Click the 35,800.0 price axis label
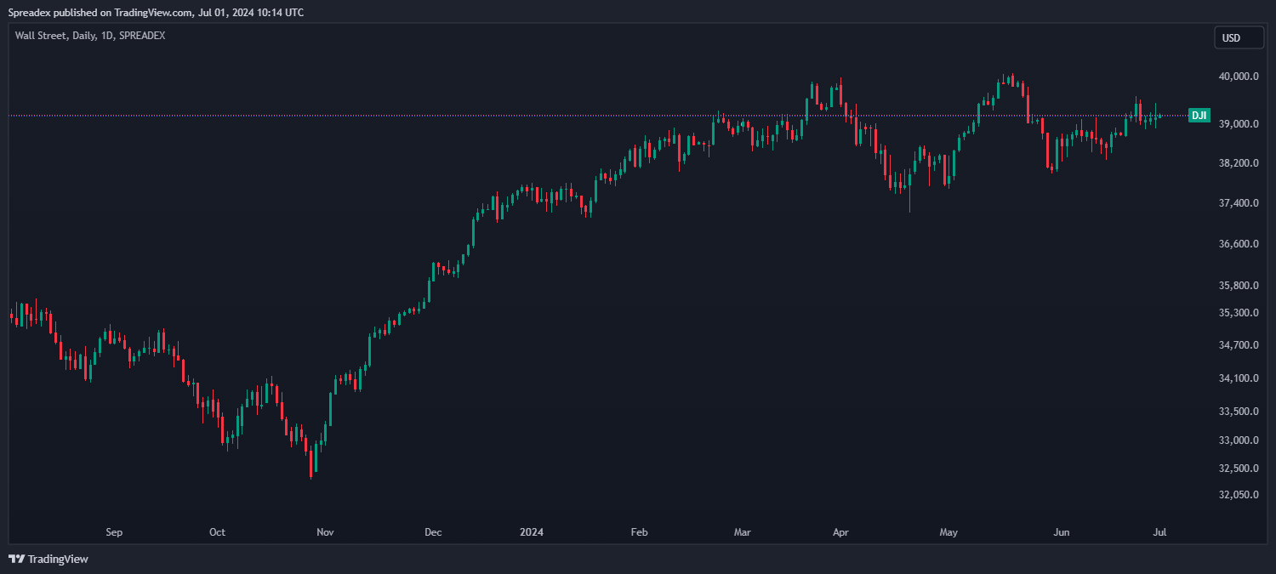This screenshot has width=1276, height=574. (1239, 286)
